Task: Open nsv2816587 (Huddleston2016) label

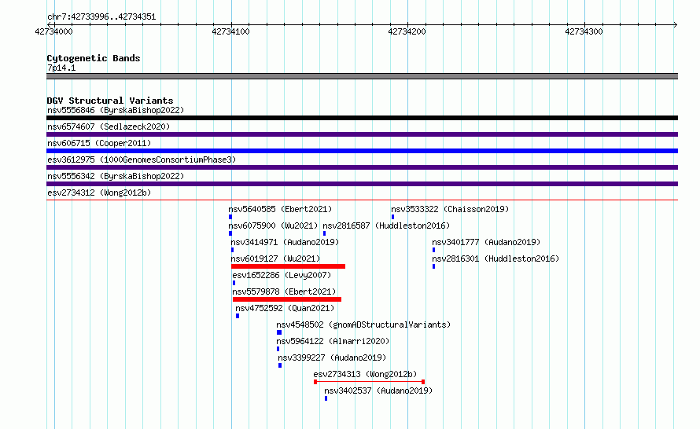Action: tap(386, 225)
